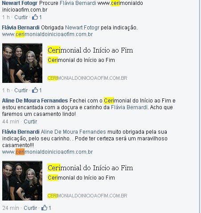The image size is (201, 213).
Task: Open Newart Fotogr profile from first comment
Action: pos(20,3)
